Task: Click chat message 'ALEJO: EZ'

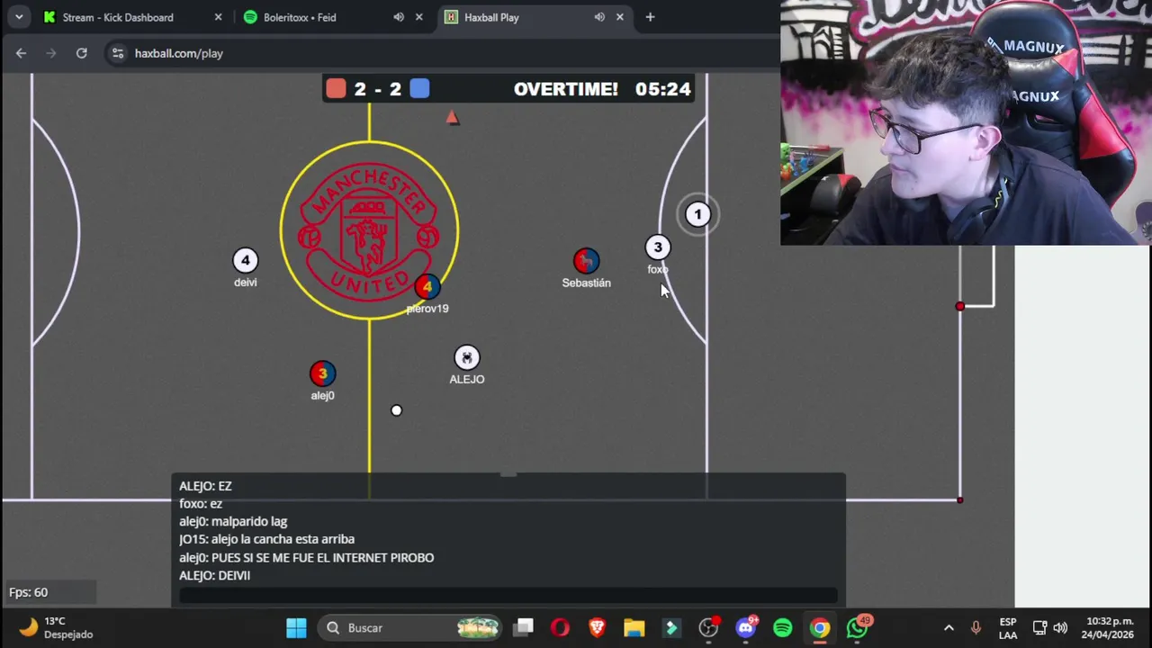Action: [205, 486]
